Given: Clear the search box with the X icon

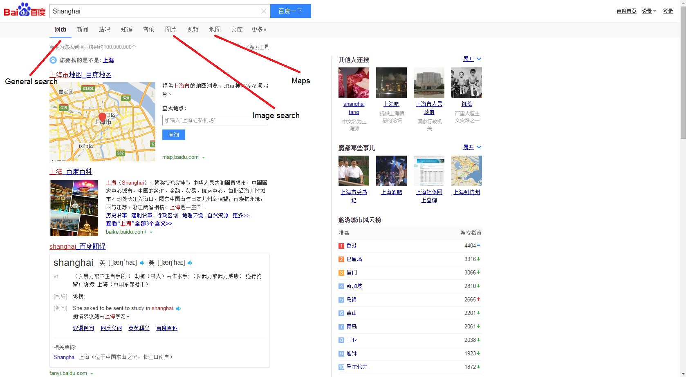Looking at the screenshot, I should click(x=264, y=11).
